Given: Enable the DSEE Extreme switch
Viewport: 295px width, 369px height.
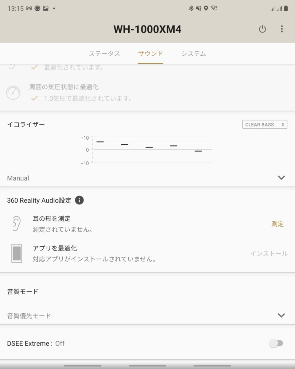Looking at the screenshot, I should [x=276, y=343].
